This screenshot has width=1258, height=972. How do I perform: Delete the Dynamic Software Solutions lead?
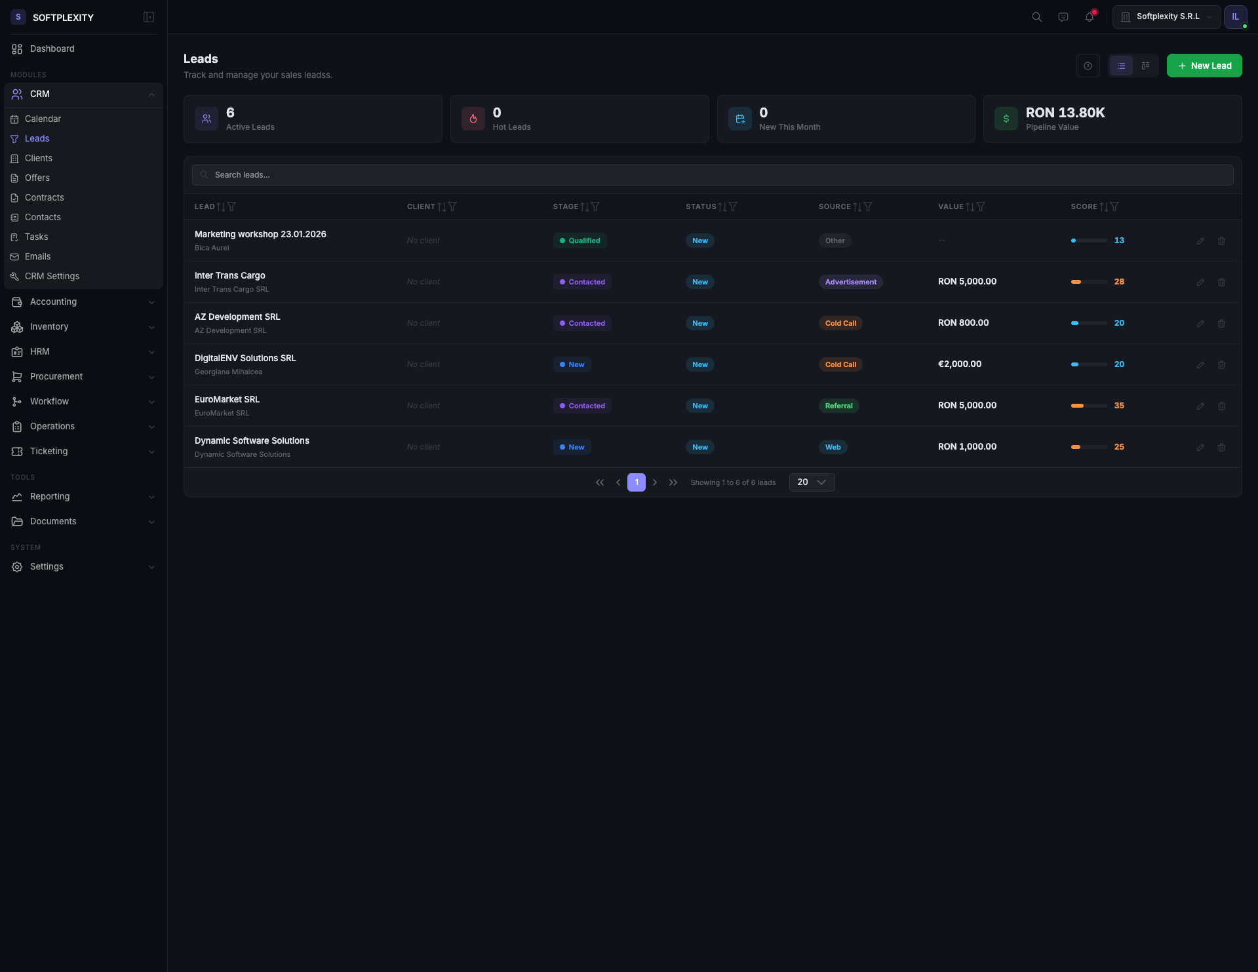pyautogui.click(x=1222, y=447)
